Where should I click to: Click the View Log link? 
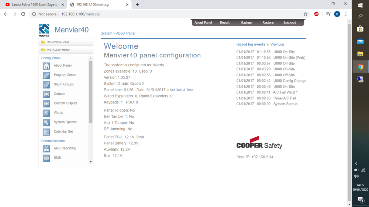click(x=277, y=45)
